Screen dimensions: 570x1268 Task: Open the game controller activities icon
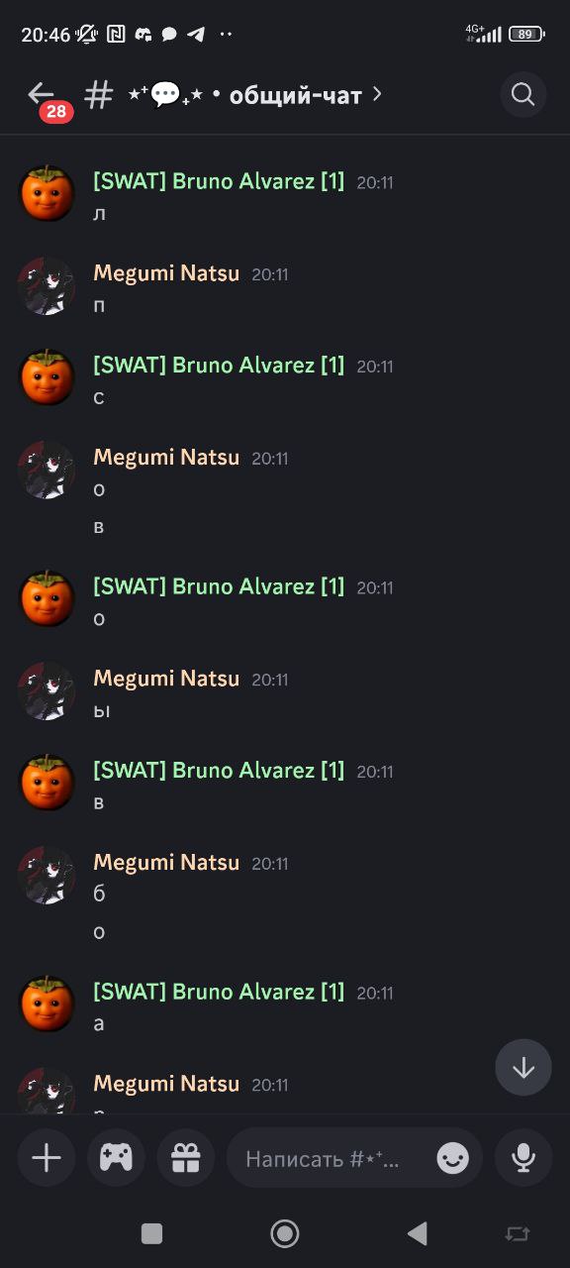coord(116,1157)
